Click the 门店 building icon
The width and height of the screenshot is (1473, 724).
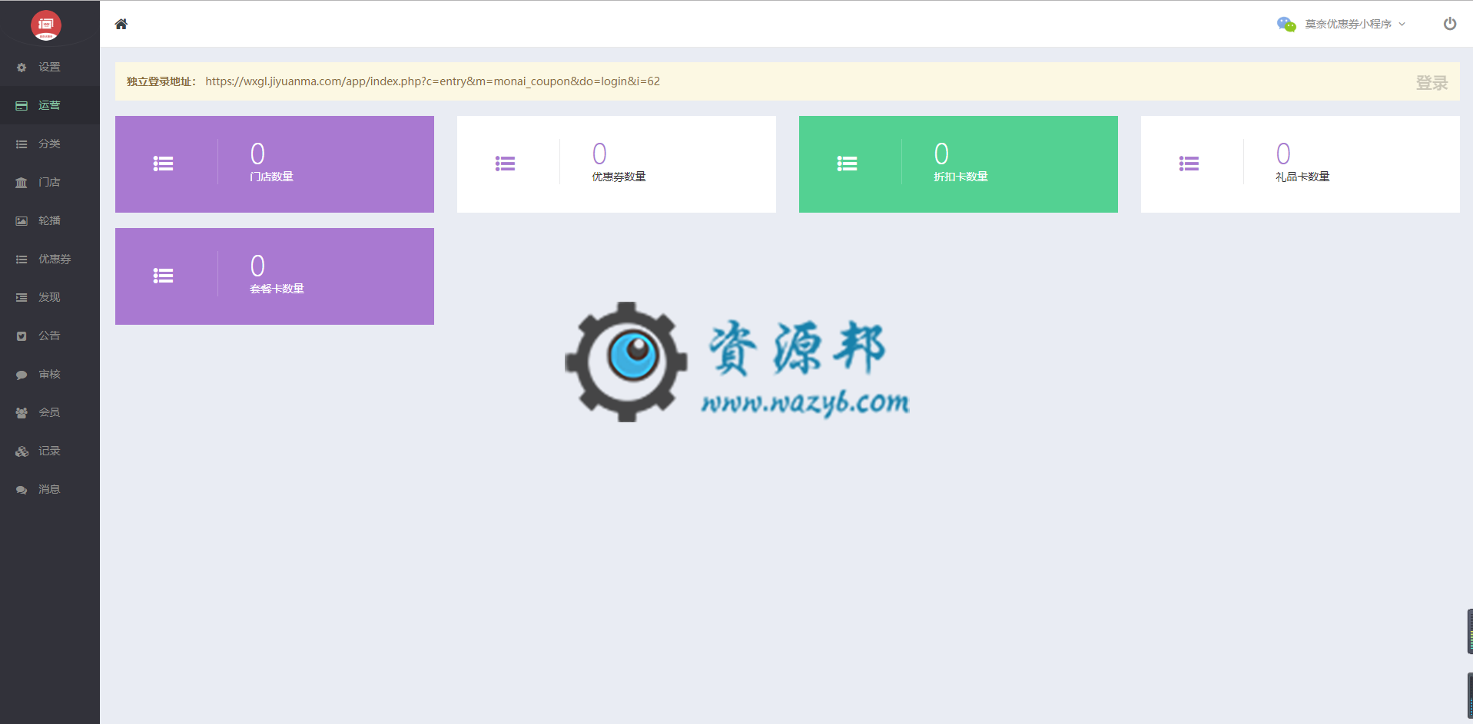(x=22, y=183)
